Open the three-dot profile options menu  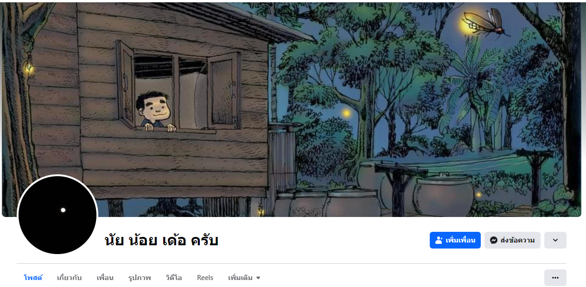555,278
